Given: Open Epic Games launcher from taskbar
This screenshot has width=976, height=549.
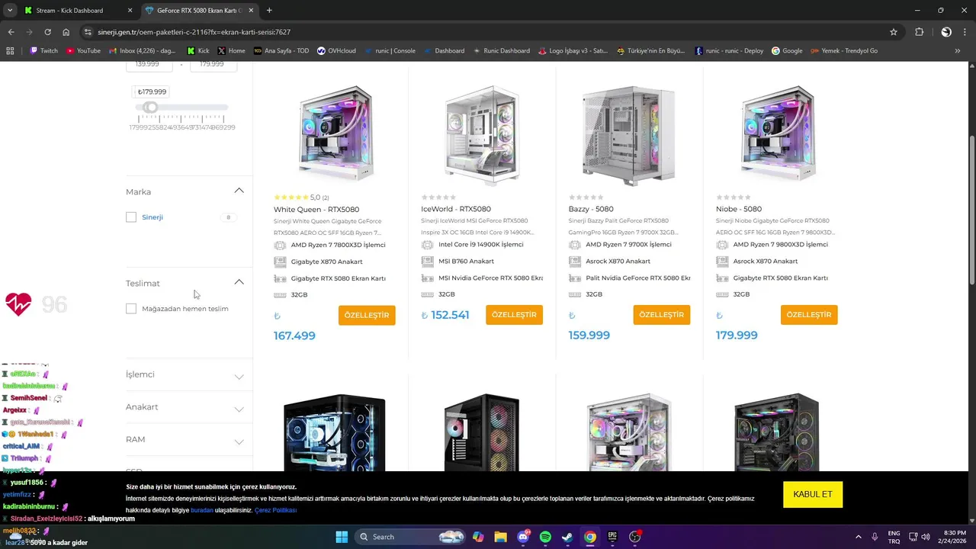Looking at the screenshot, I should point(612,537).
